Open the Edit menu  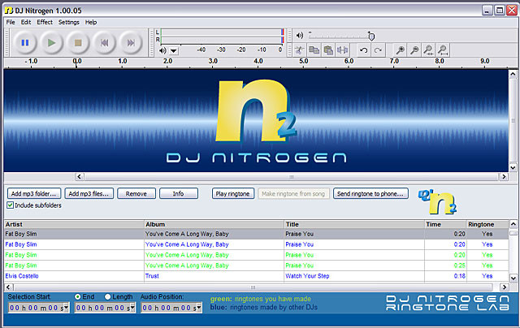tap(26, 22)
